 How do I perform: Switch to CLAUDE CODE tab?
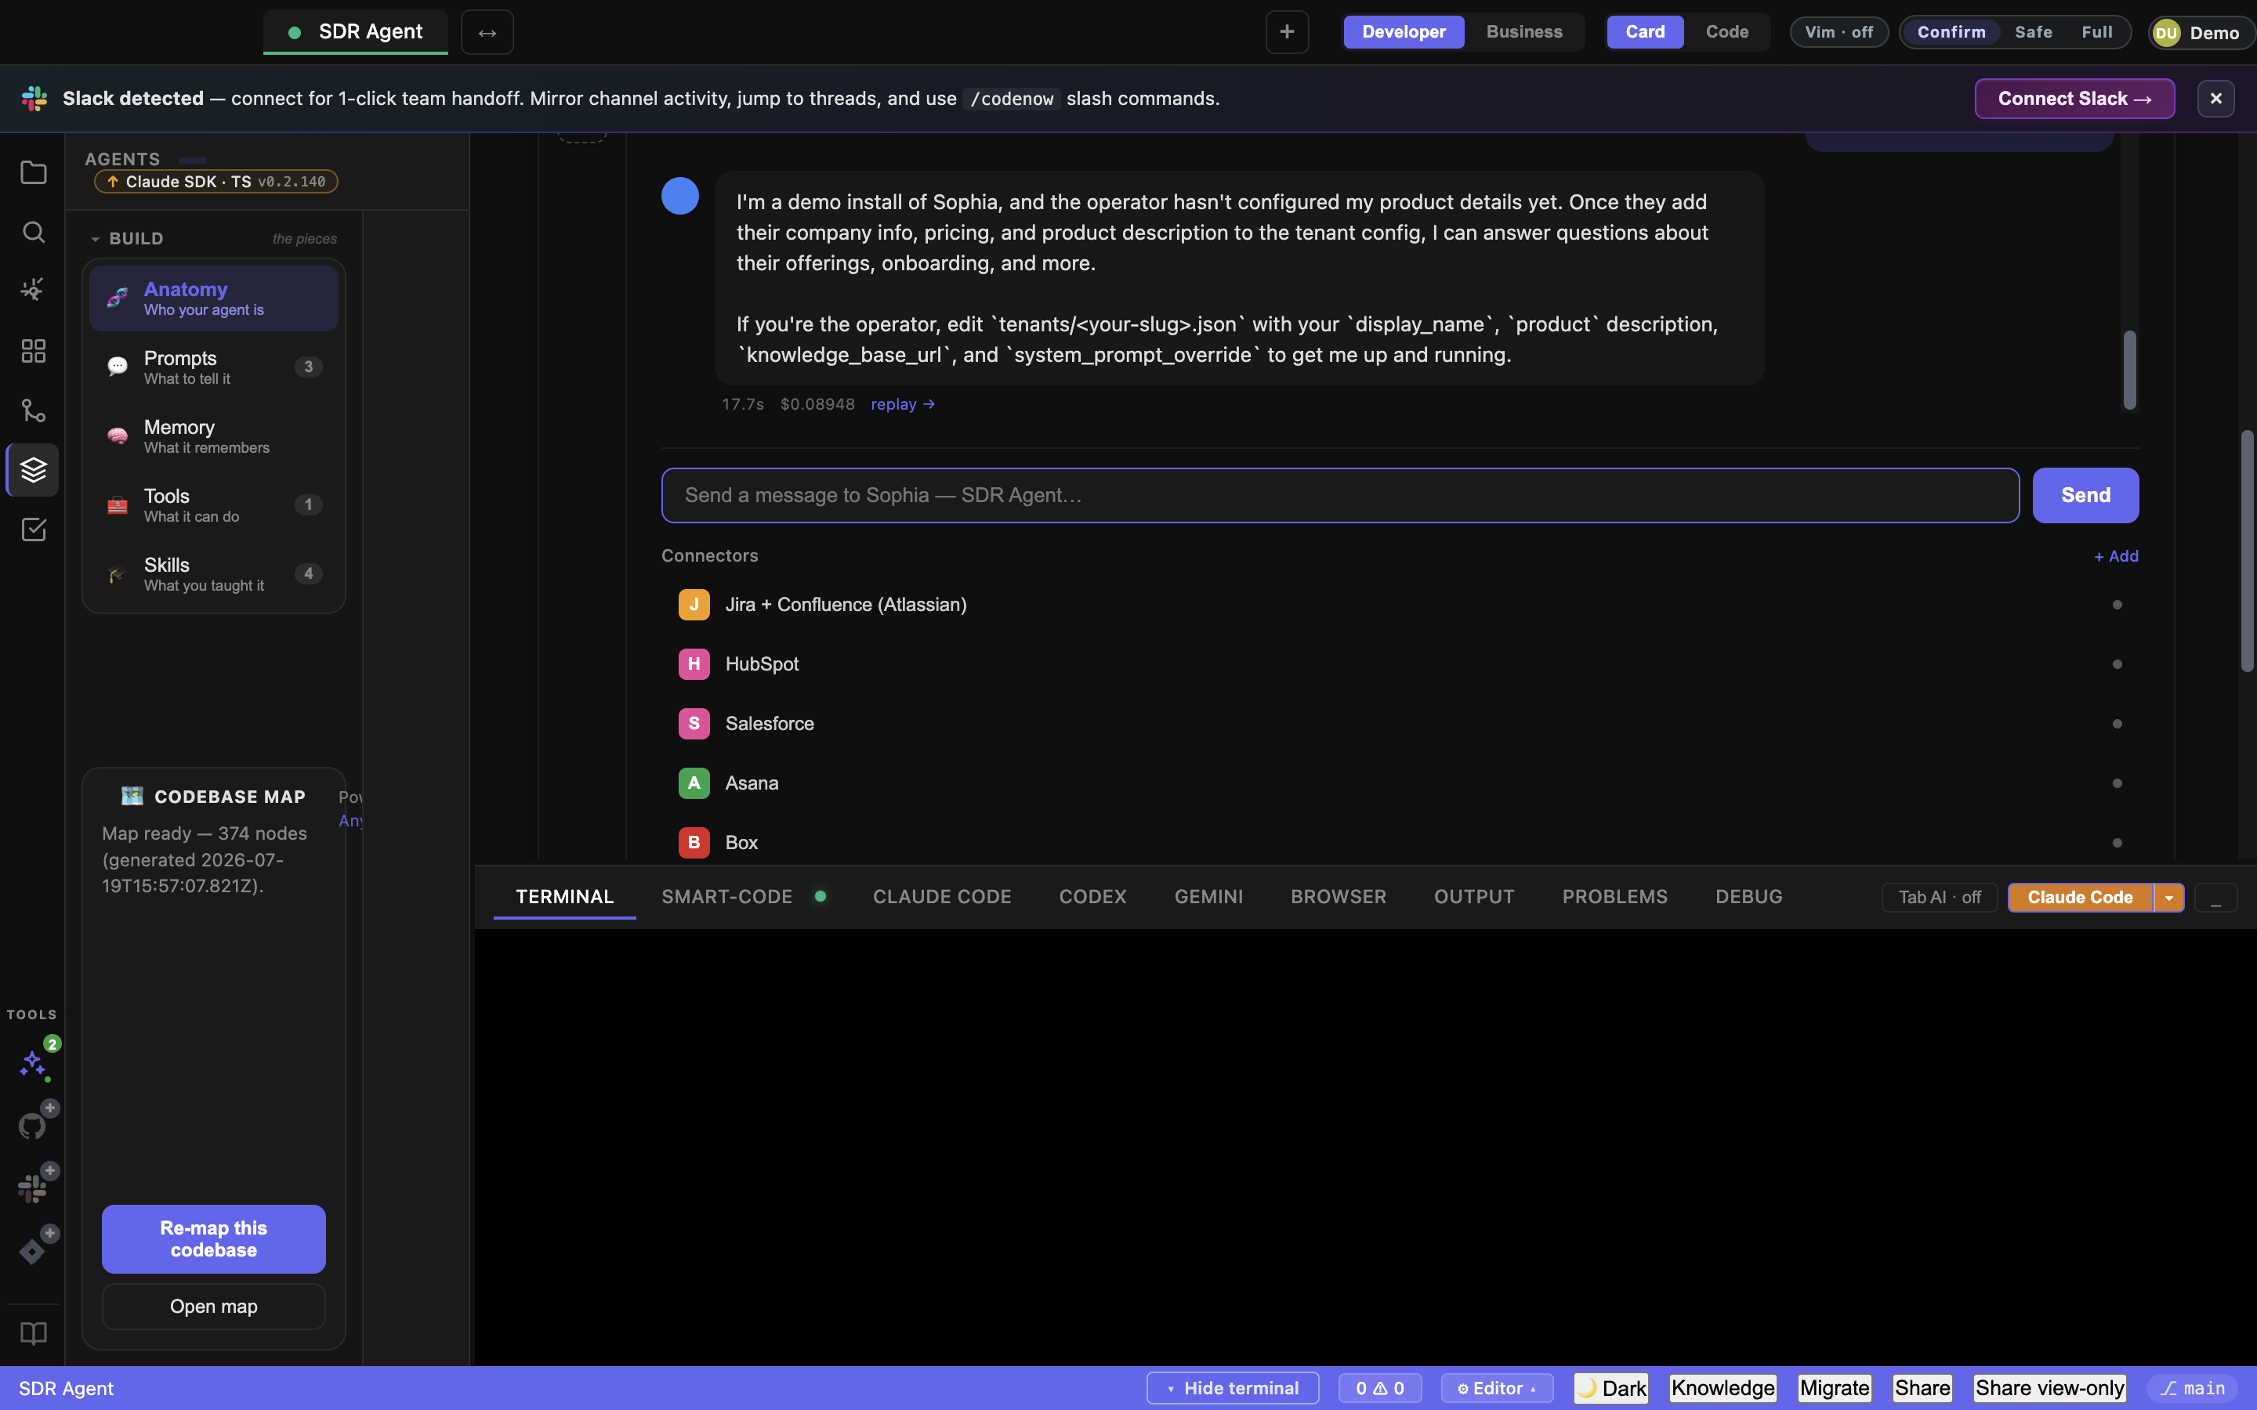[x=942, y=897]
